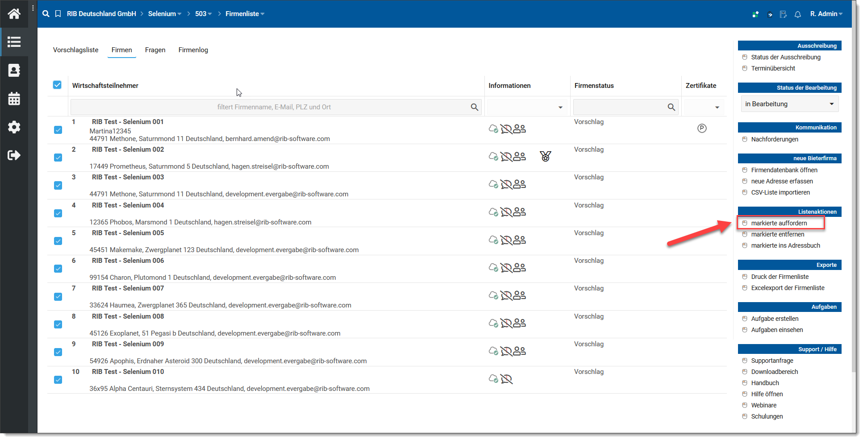Screen dimensions: 863x440
Task: Uncheck RIB Test - Selenium 009 row
Action: (58, 352)
